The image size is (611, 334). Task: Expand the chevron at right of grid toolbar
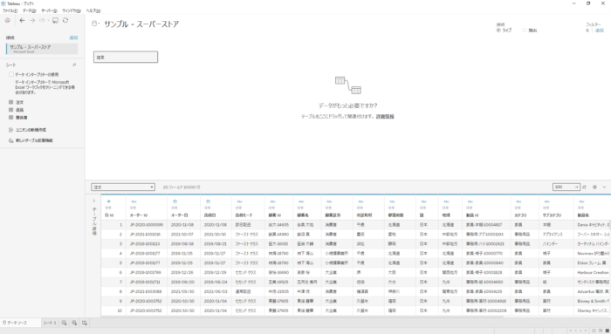[x=604, y=187]
